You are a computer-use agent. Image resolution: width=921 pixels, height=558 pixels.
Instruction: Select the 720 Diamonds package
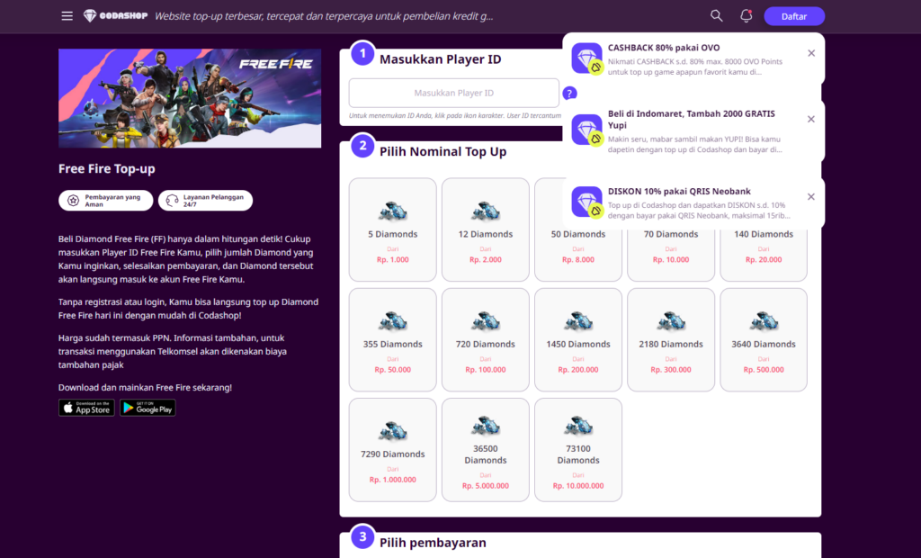click(x=486, y=340)
